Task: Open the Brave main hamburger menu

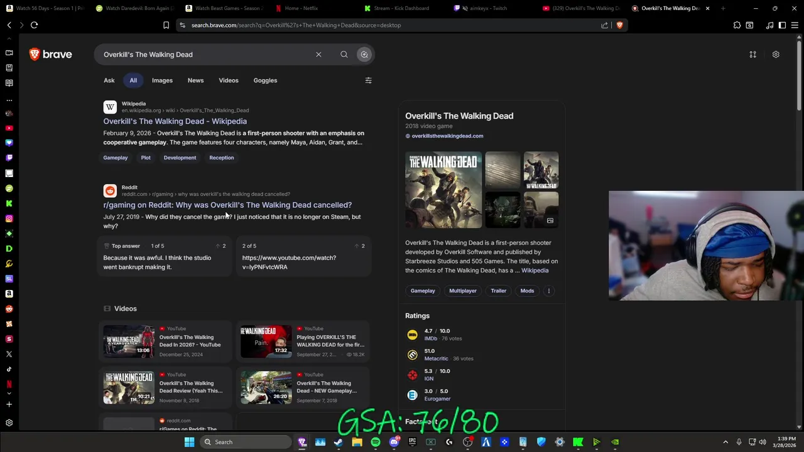Action: [795, 25]
